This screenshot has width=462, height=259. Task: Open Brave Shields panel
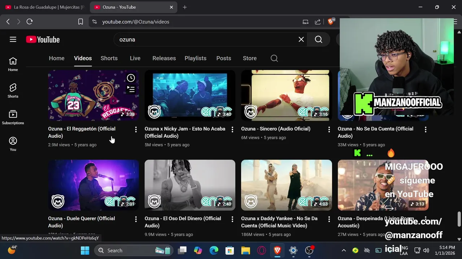click(x=331, y=22)
